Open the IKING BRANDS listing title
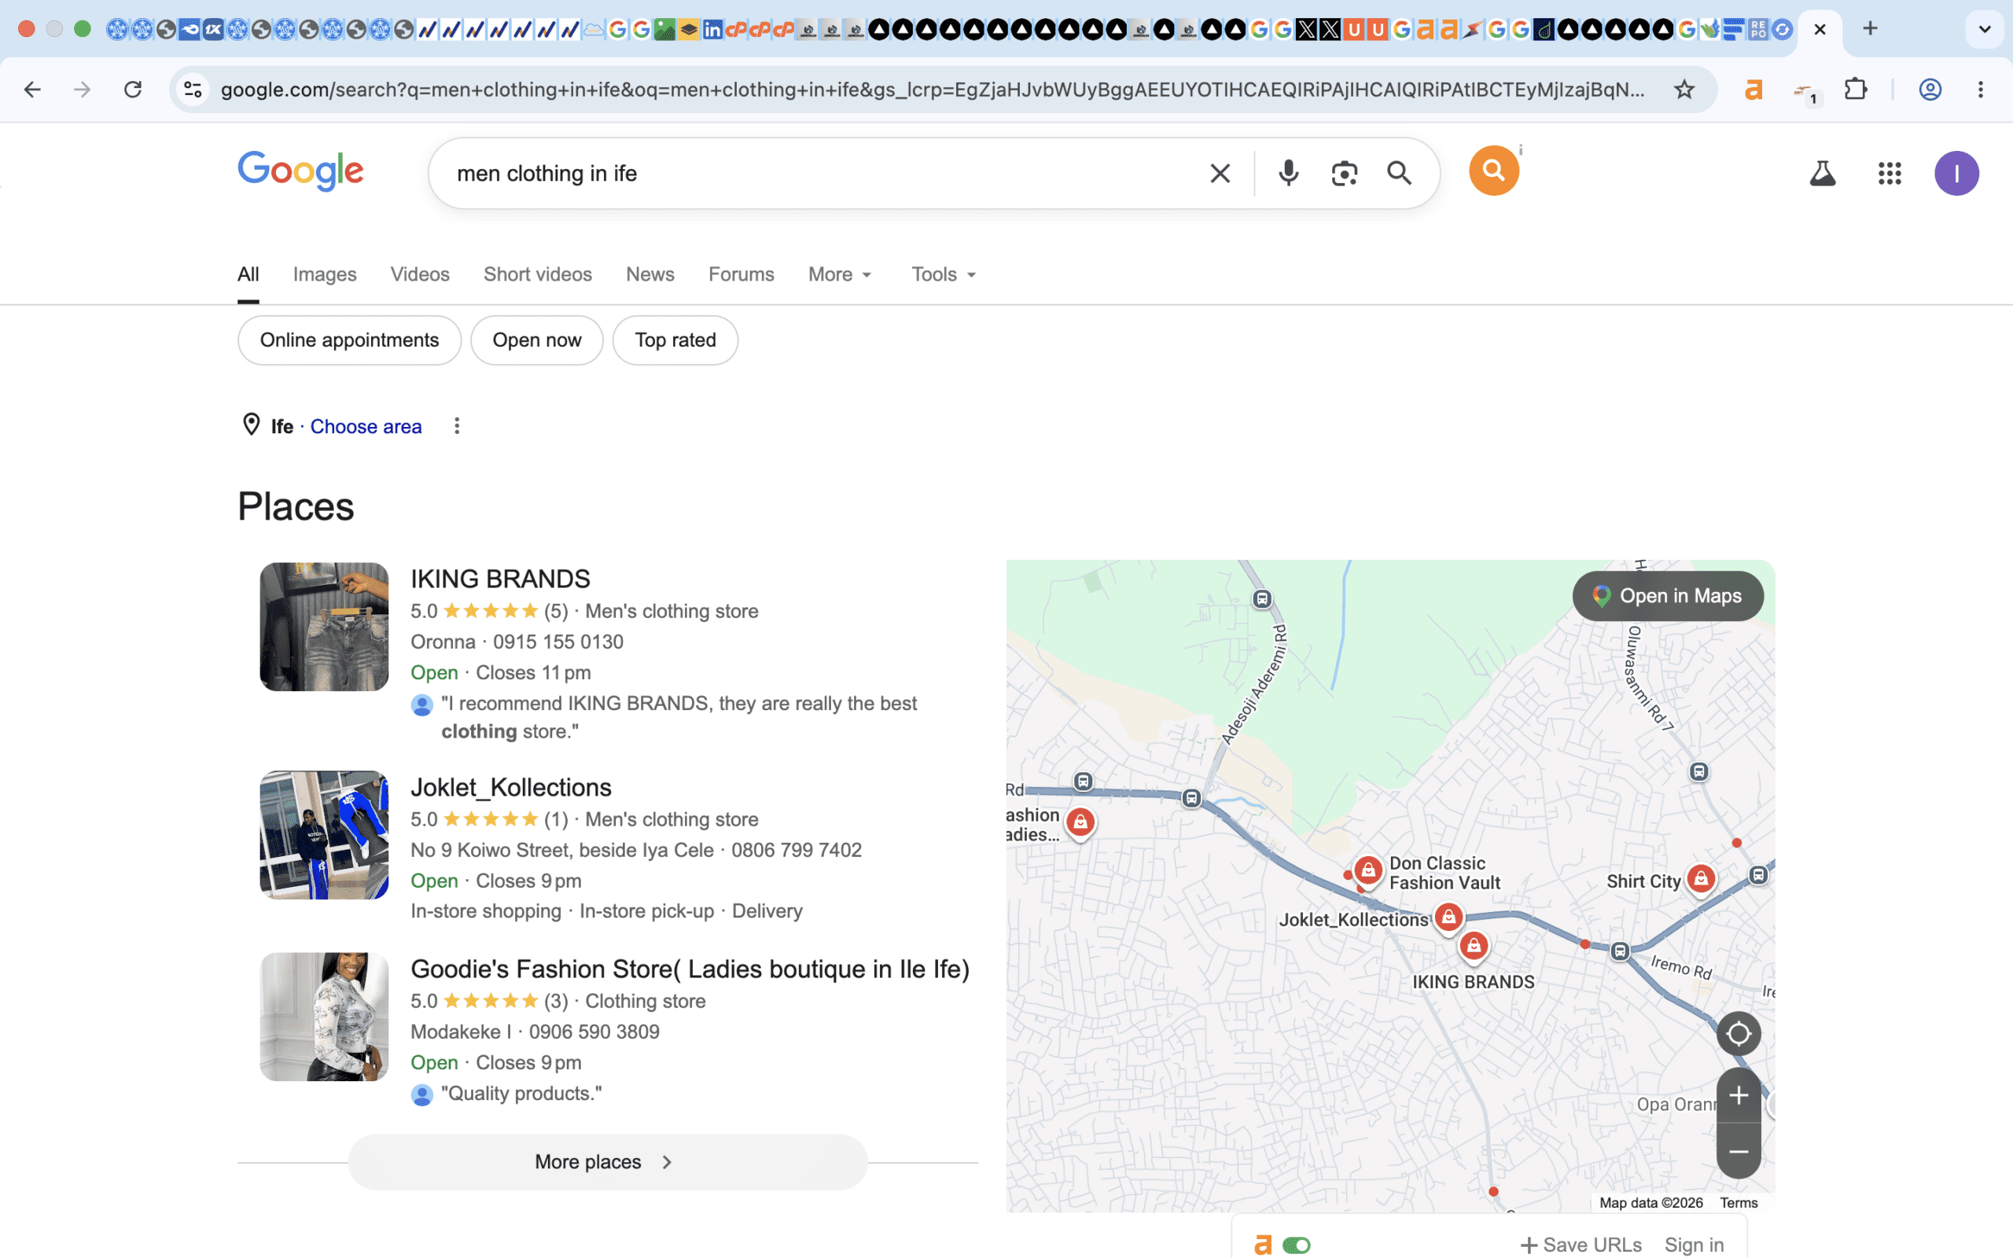This screenshot has height=1258, width=2013. point(500,578)
